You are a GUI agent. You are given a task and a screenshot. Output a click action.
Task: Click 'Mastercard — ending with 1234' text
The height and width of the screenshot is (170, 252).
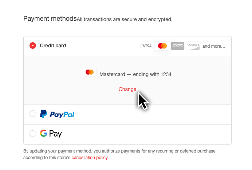[135, 74]
